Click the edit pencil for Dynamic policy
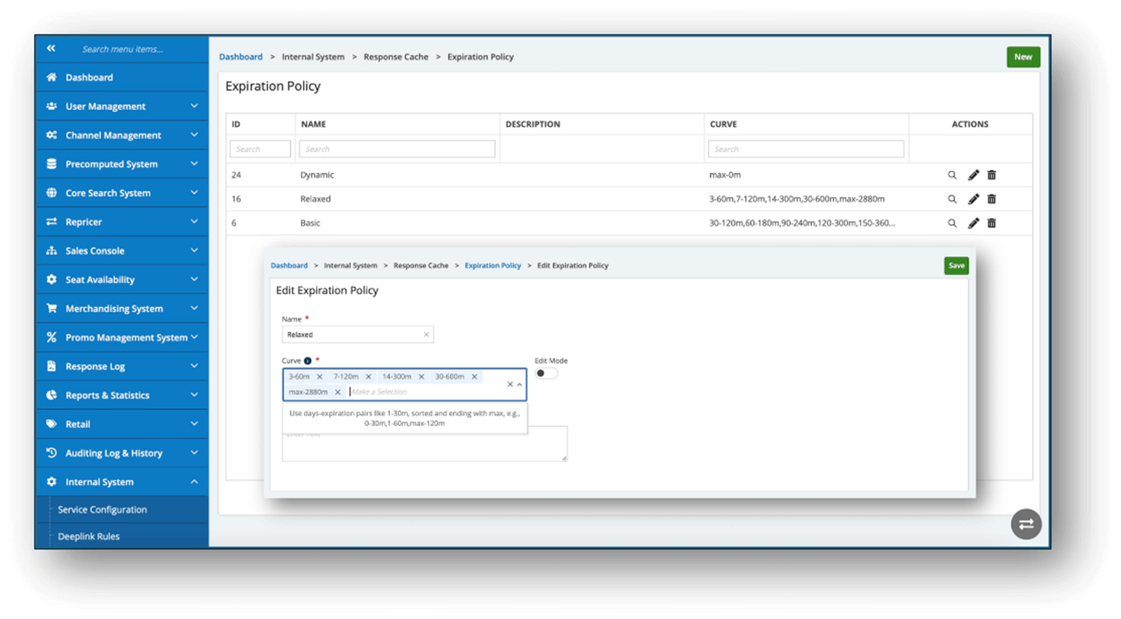This screenshot has height=619, width=1121. pos(973,175)
